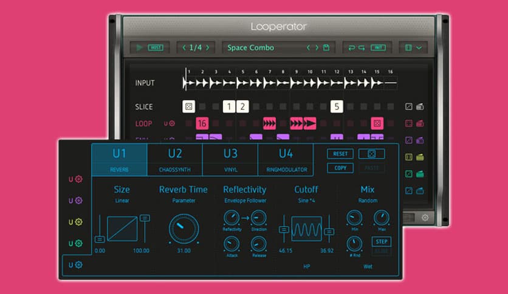
Task: Click the COPY button
Action: pos(340,168)
